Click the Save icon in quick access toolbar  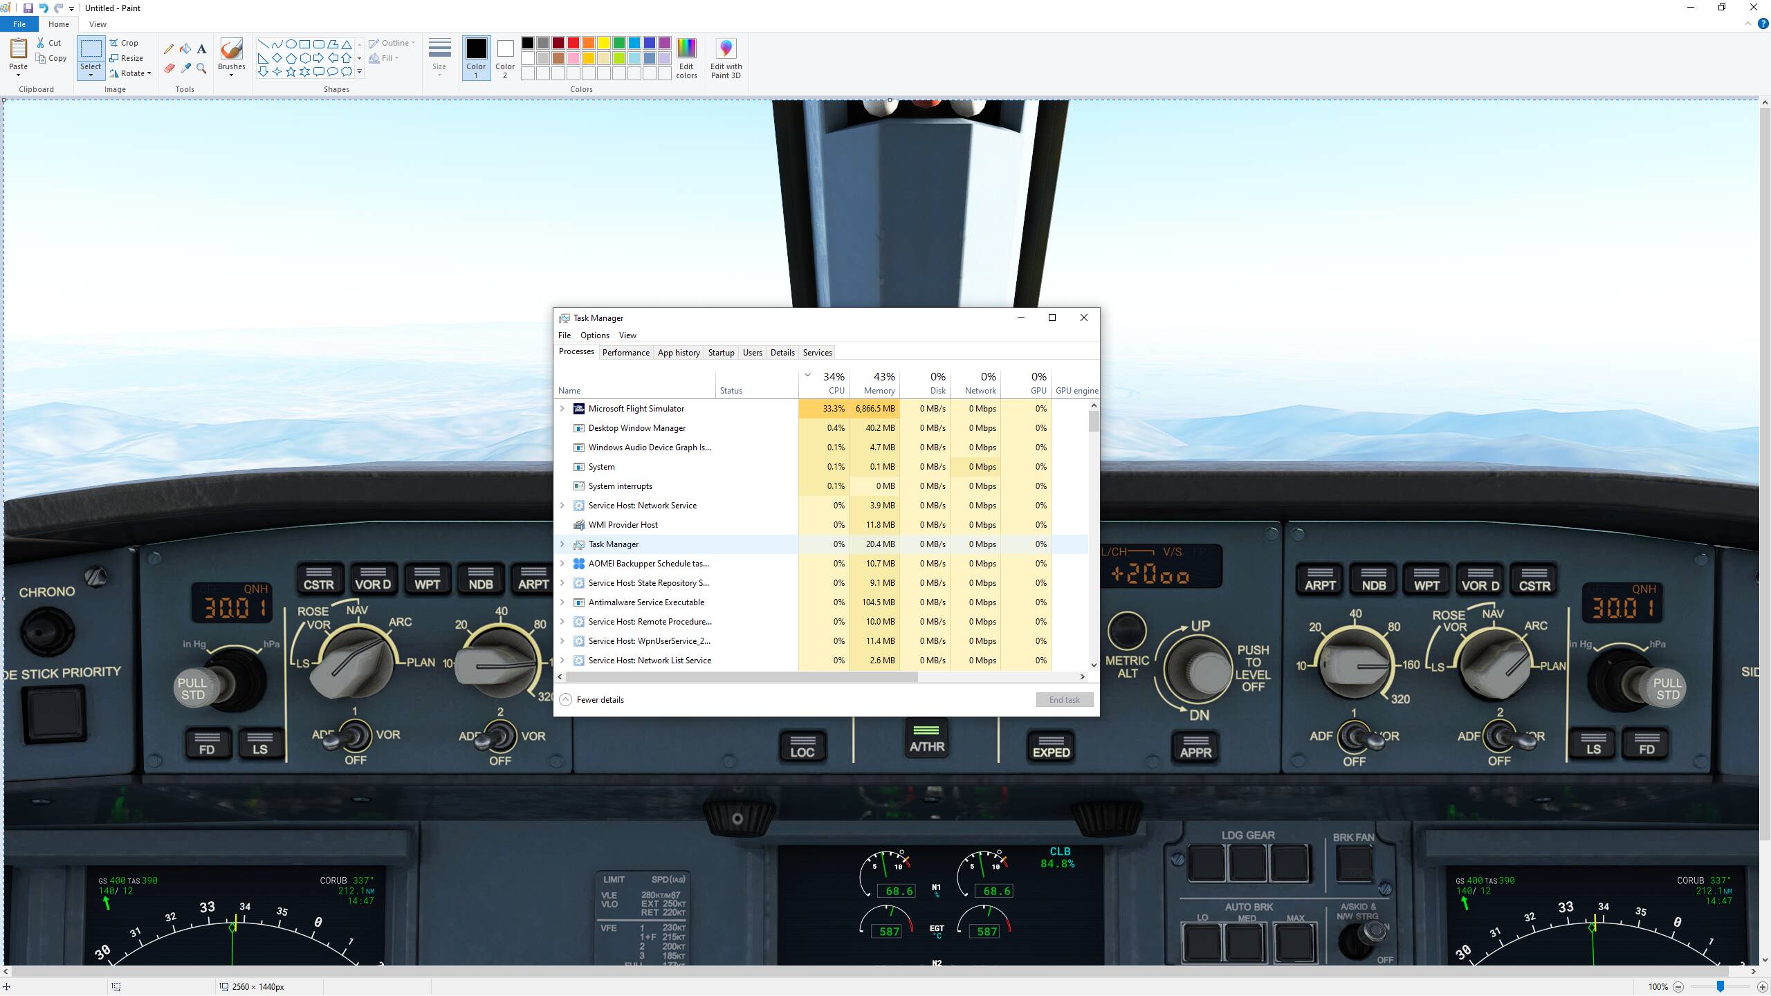[28, 8]
